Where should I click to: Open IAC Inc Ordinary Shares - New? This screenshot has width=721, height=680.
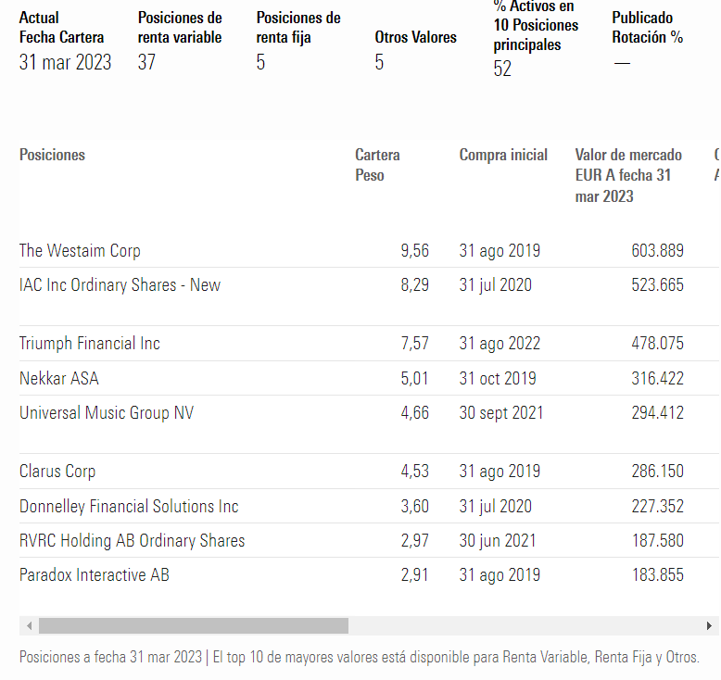(x=120, y=285)
